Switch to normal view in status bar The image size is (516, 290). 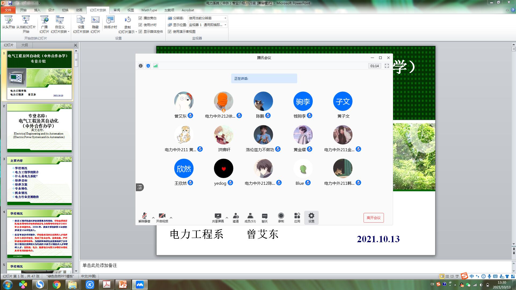(442, 276)
